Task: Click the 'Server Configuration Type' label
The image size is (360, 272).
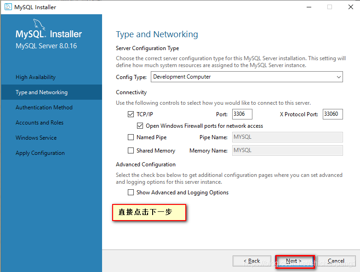Action: (x=148, y=48)
